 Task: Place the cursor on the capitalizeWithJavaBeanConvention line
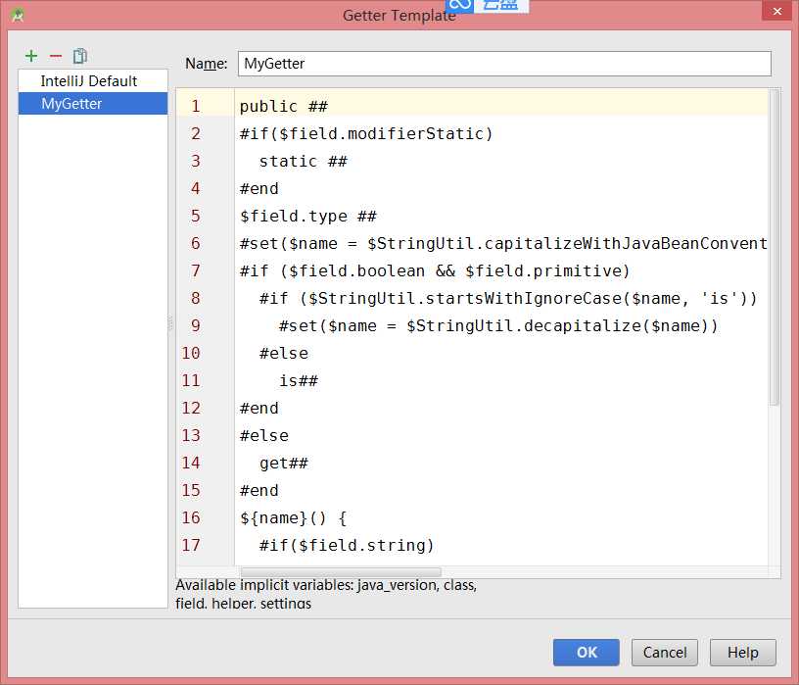pos(503,244)
